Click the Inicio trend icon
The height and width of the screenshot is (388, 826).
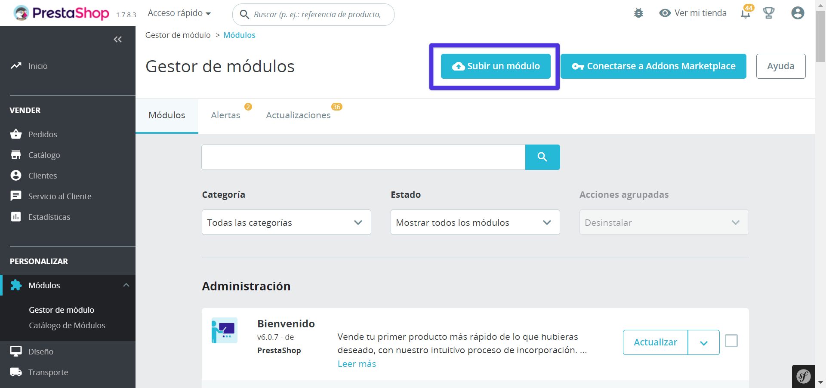(x=16, y=66)
